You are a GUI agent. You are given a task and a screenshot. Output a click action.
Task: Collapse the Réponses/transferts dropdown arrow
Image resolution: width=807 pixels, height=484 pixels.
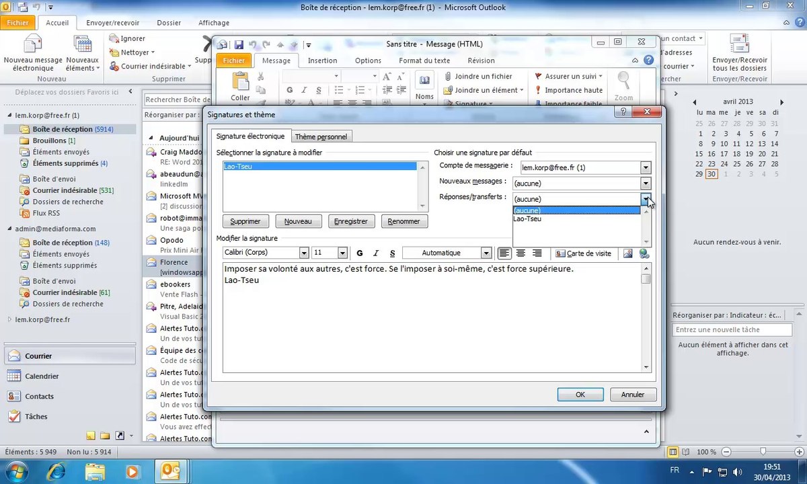click(x=646, y=199)
